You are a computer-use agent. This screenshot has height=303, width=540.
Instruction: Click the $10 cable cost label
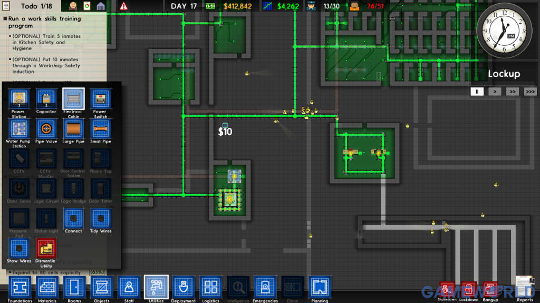coord(225,132)
